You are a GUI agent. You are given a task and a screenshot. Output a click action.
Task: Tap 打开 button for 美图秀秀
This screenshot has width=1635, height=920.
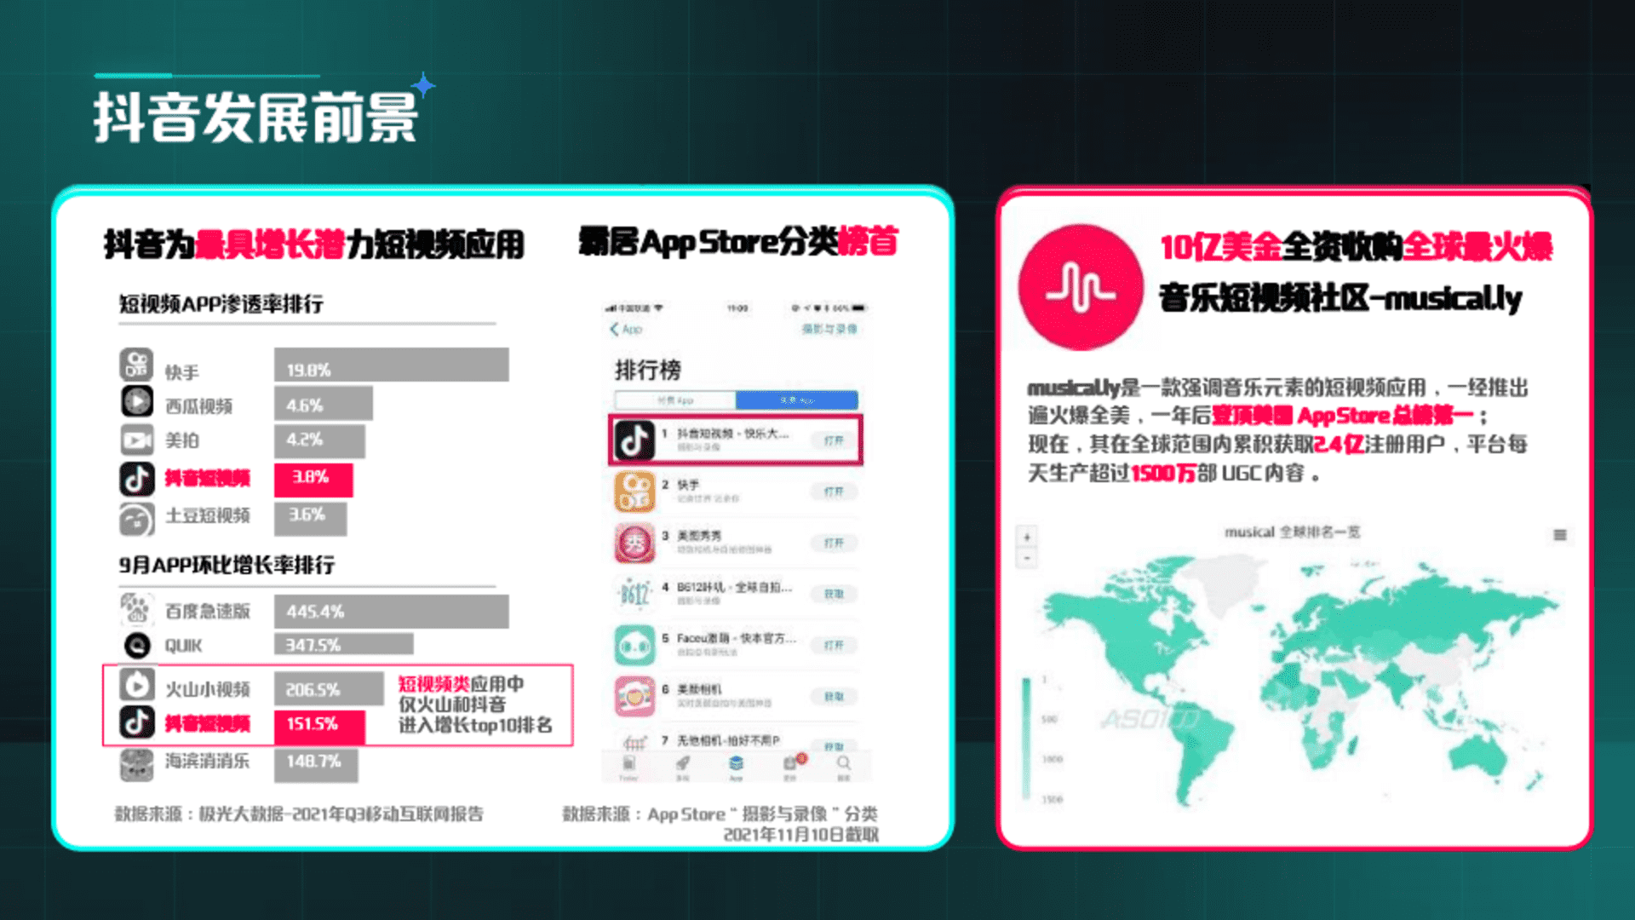coord(834,543)
